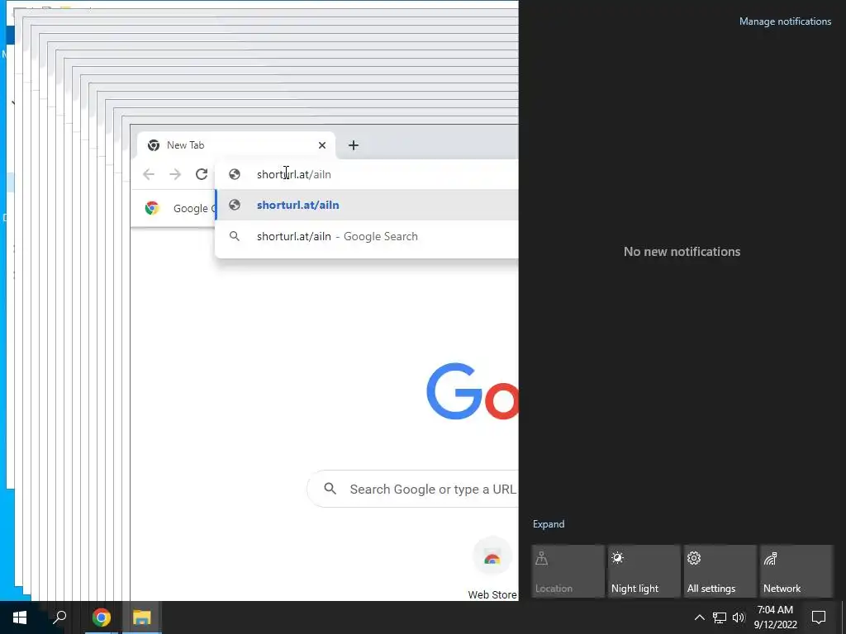Open the Network quick action
846x634 pixels.
[796, 571]
